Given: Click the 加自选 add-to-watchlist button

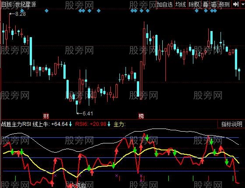Looking at the screenshot, I should click(164, 4).
